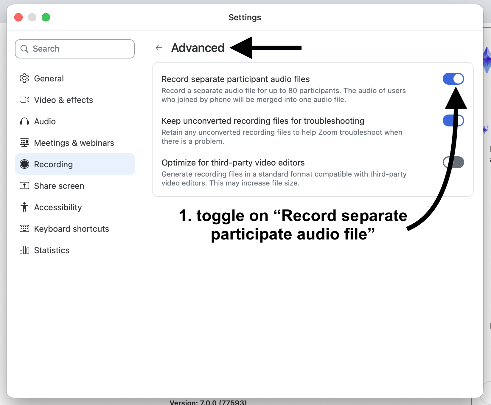Click 'Optimize for third-party video editors' label
The width and height of the screenshot is (491, 405).
pos(233,163)
